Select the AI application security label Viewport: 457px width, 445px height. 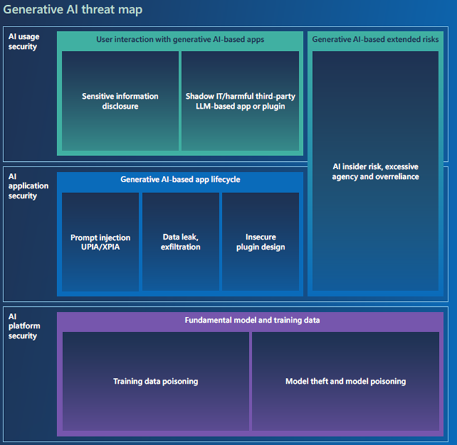[23, 186]
